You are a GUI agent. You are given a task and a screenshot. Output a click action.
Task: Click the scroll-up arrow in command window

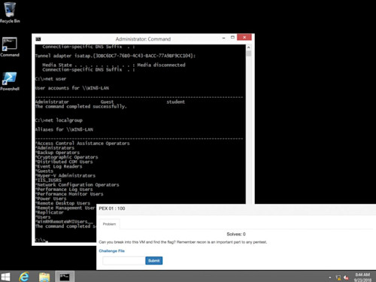coord(248,47)
